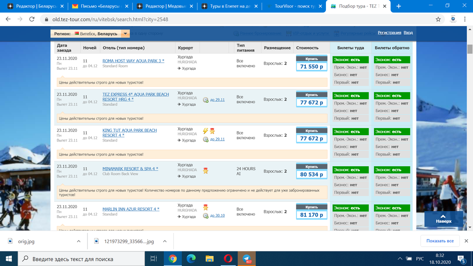Open MARLIN INN AZUR RESORT 4* hotel
The width and height of the screenshot is (473, 266).
point(131,209)
